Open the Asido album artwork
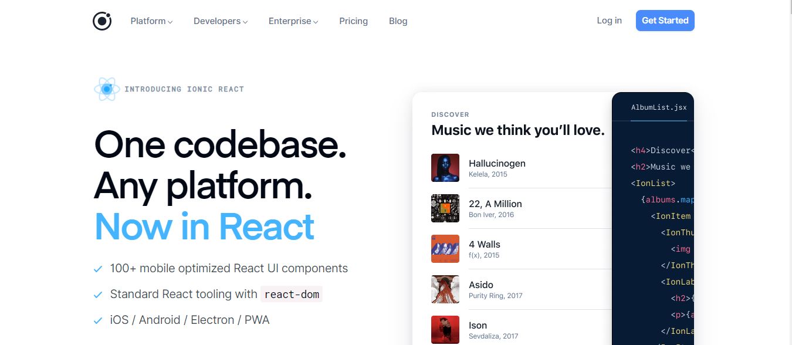The width and height of the screenshot is (792, 345). [445, 289]
